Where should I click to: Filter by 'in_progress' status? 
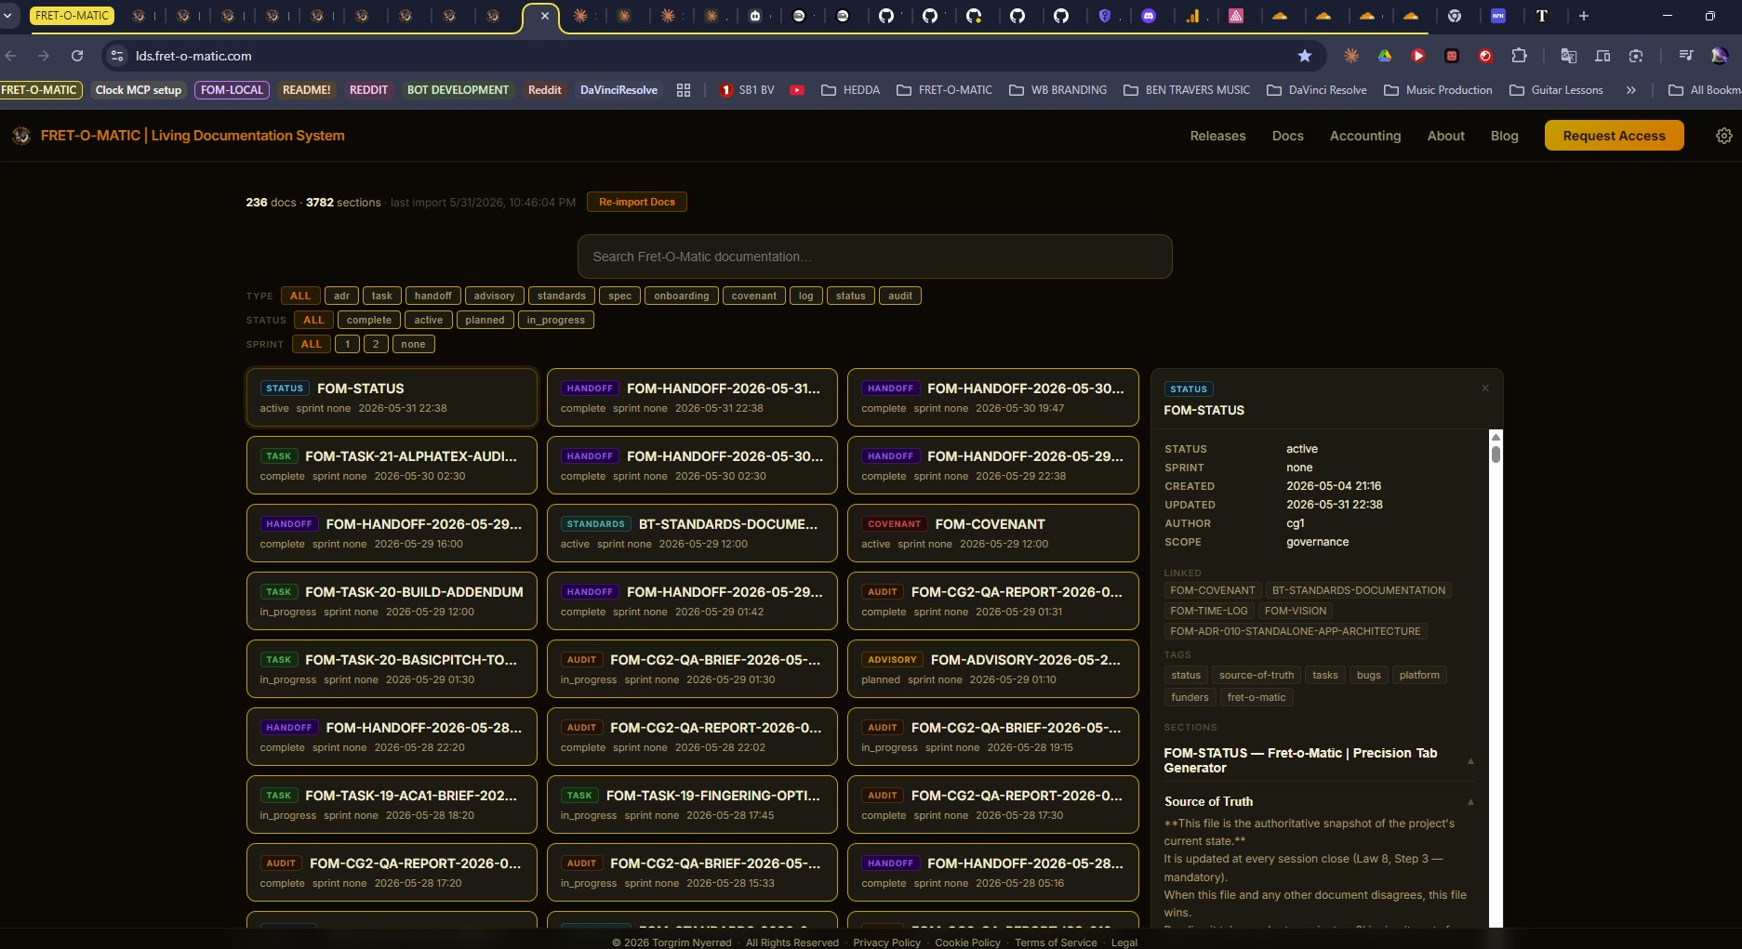tap(556, 320)
